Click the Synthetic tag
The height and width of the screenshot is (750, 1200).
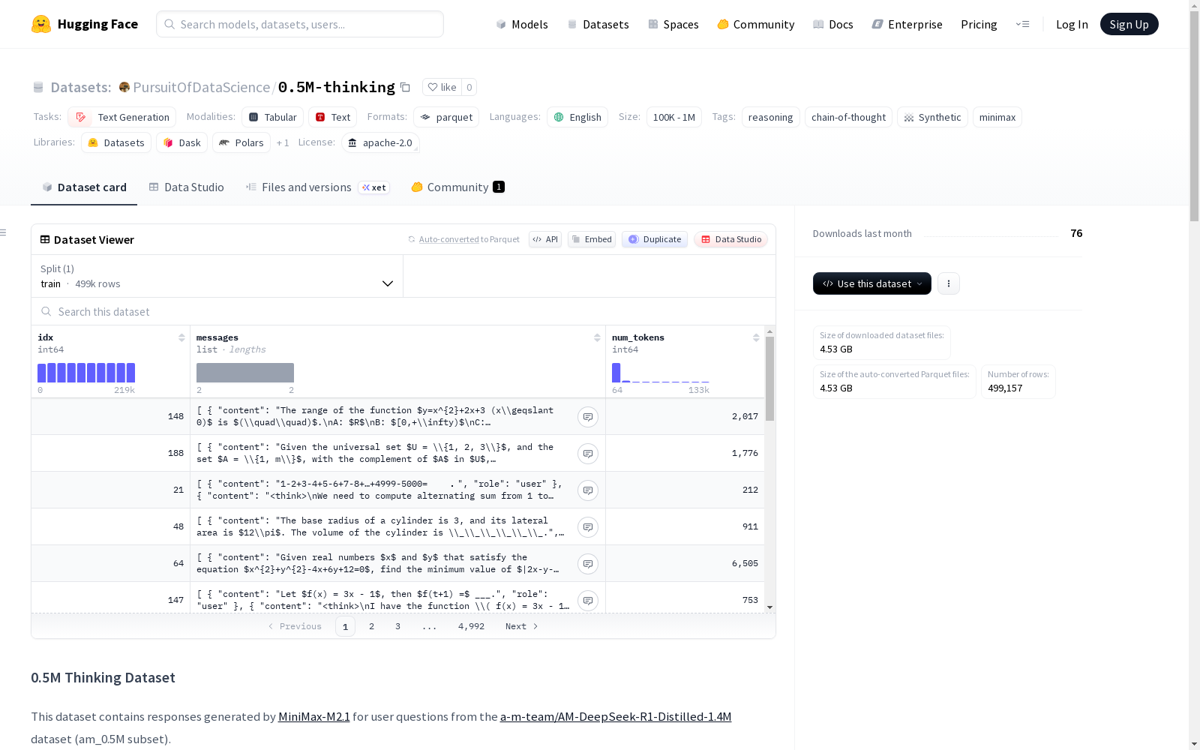point(932,117)
